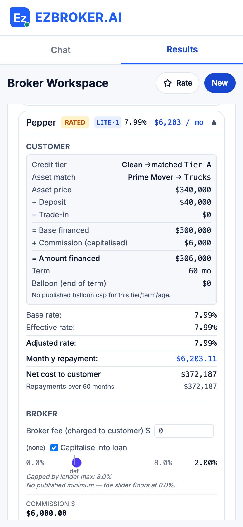Click the star icon in Rate button
Viewport: 243px width, 527px height.
pyautogui.click(x=168, y=83)
